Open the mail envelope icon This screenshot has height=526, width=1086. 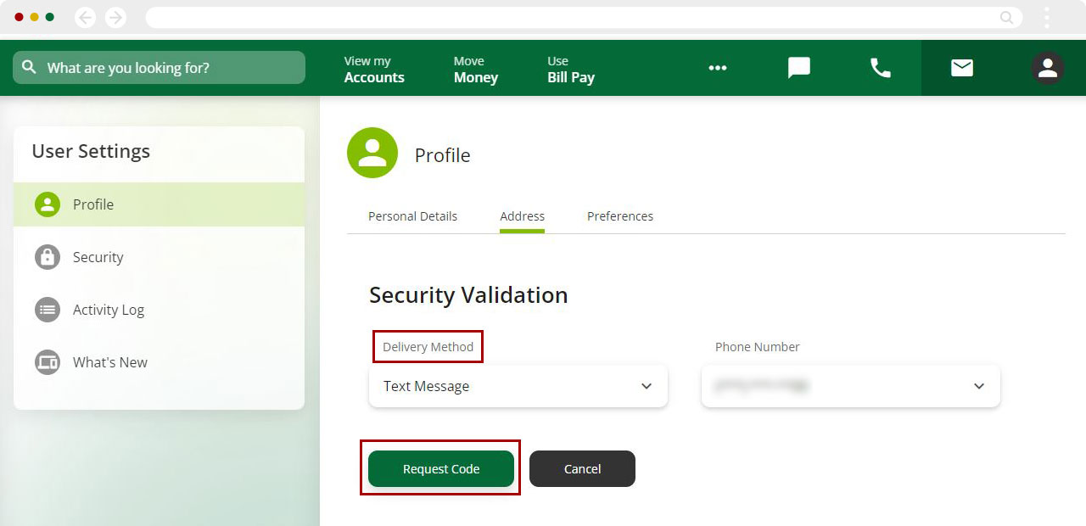tap(962, 68)
